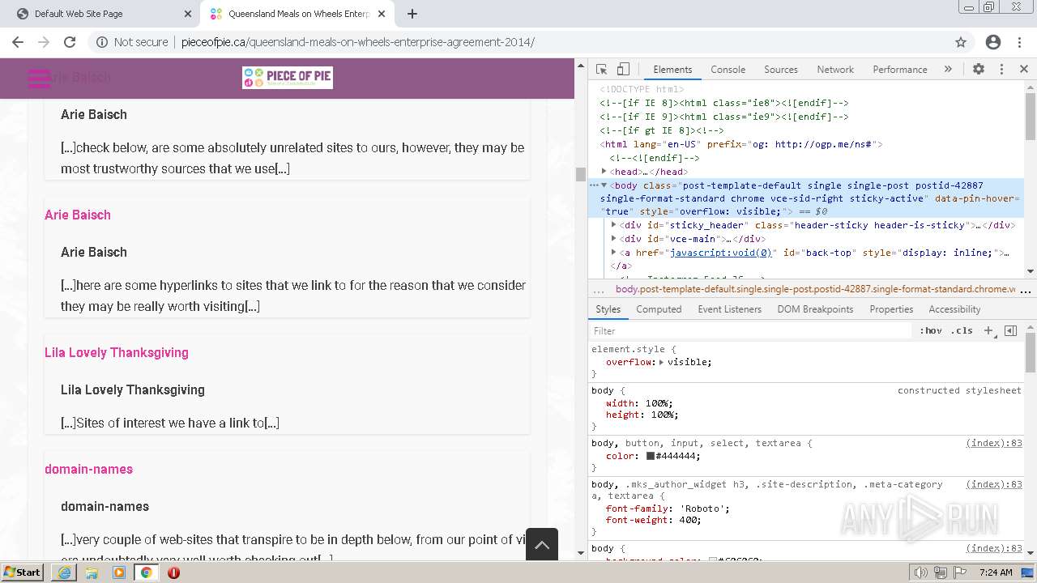The height and width of the screenshot is (583, 1037).
Task: Open Internet Explorer from taskbar
Action: pos(64,572)
